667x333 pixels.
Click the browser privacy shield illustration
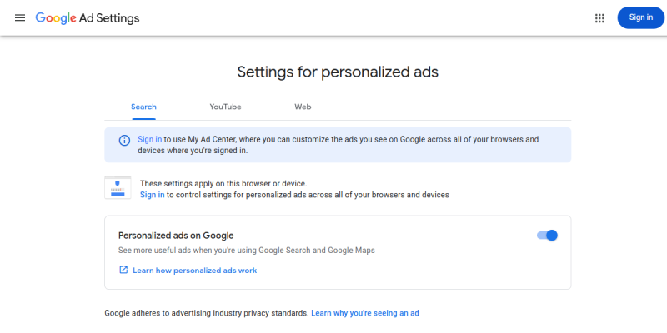[118, 187]
